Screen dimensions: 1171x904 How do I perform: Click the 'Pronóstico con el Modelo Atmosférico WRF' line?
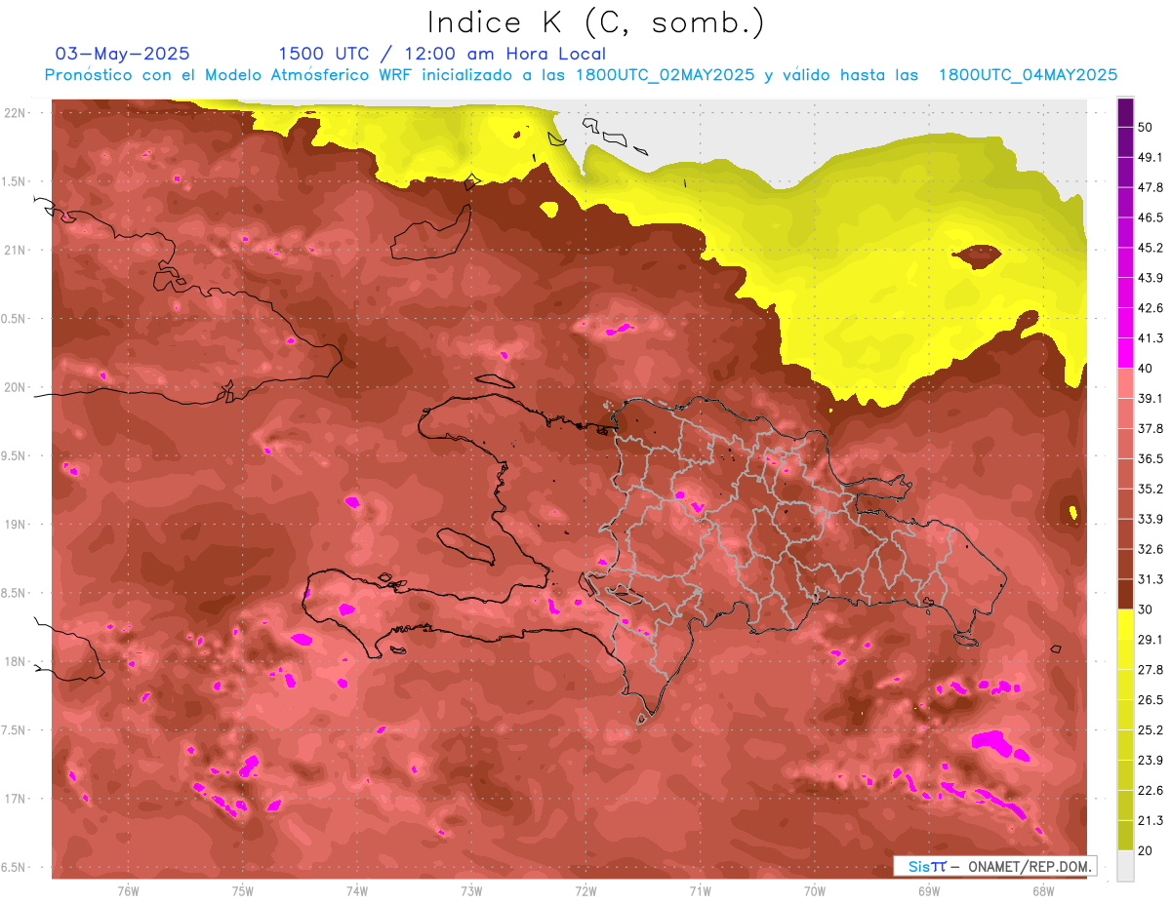[580, 75]
